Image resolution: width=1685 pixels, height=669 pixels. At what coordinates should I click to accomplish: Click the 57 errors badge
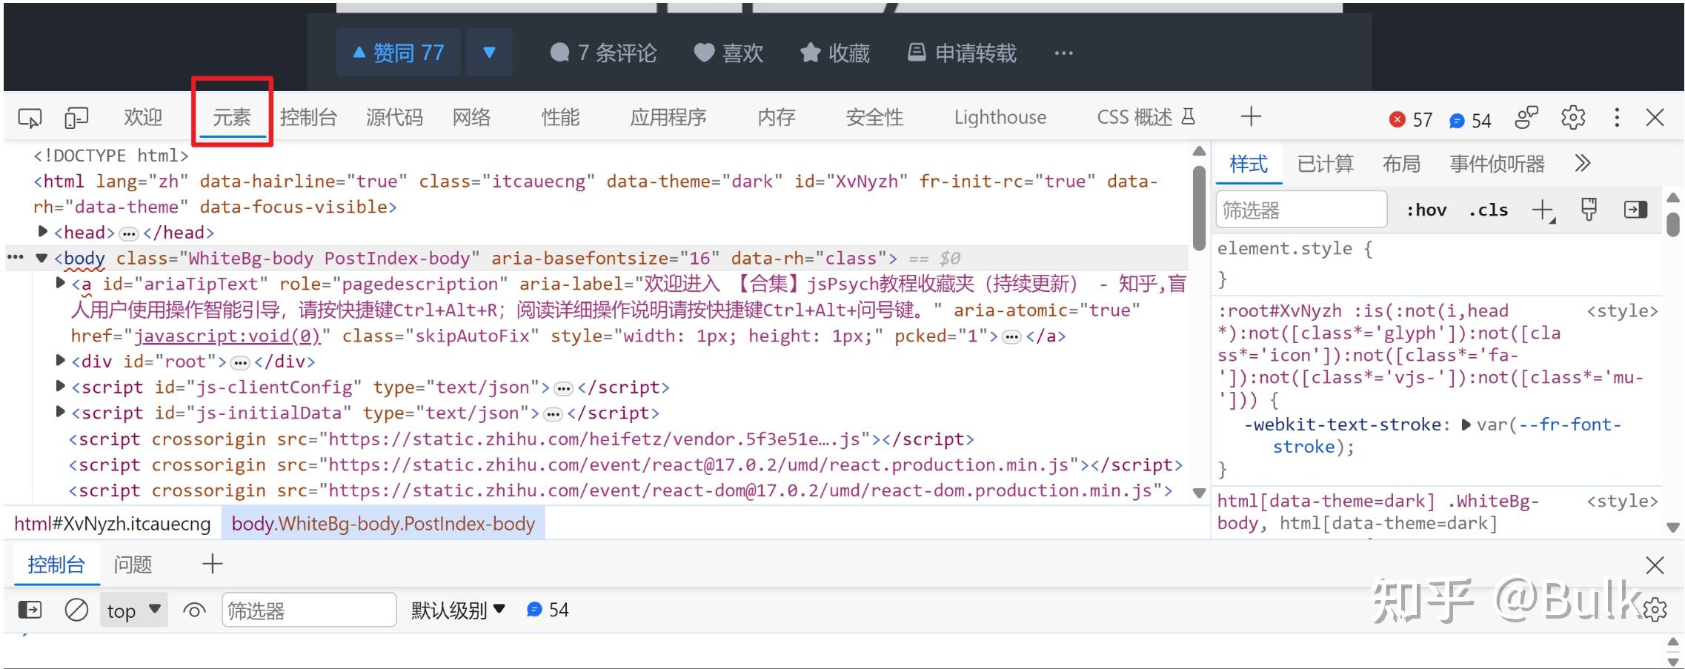(1409, 119)
